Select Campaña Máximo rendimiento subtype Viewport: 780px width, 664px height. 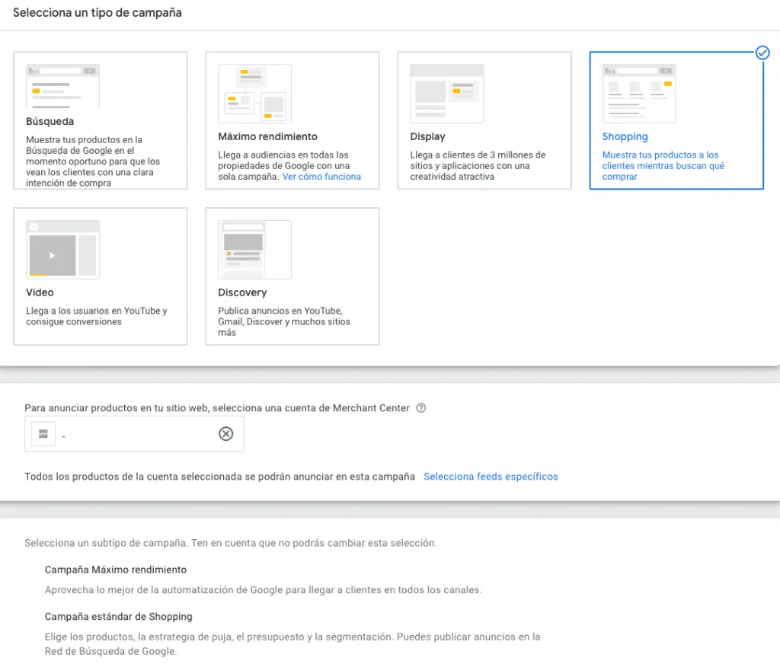[116, 570]
